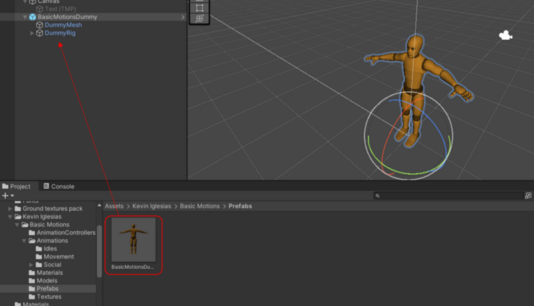Click the Movement folder icon
534x306 pixels.
click(39, 257)
